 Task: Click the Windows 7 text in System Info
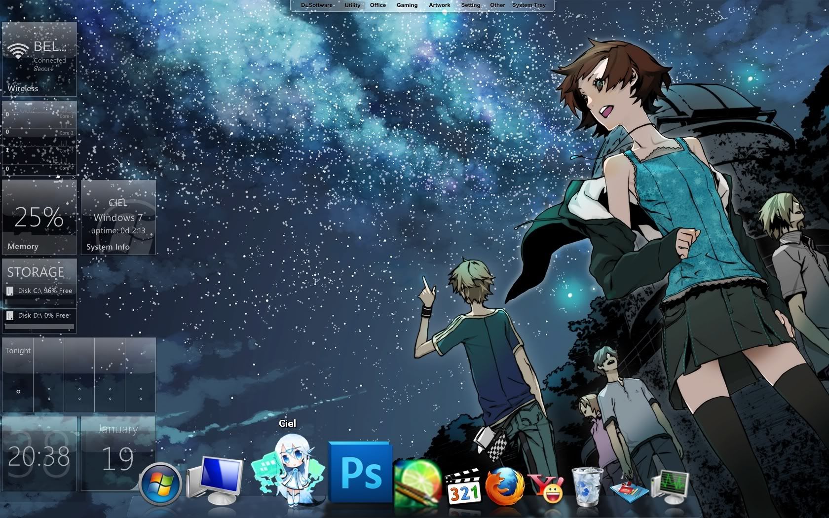(118, 218)
